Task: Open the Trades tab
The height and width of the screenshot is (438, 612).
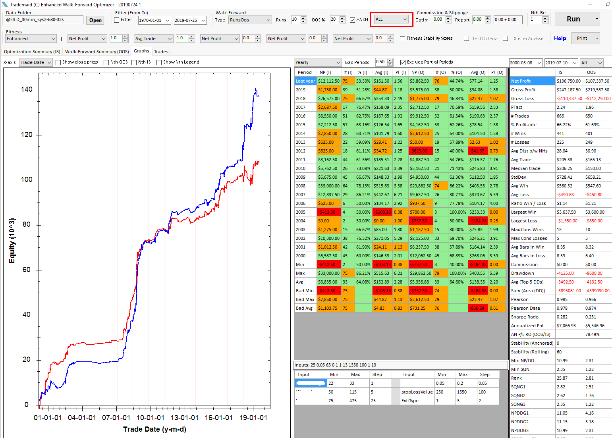Action: [x=161, y=52]
